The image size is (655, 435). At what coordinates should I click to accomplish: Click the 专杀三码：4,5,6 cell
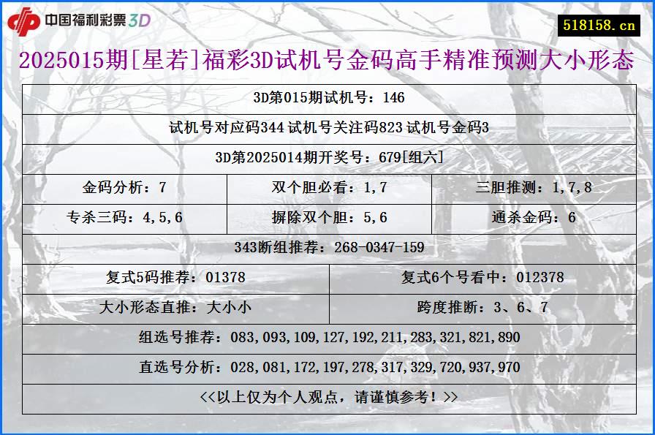click(122, 215)
